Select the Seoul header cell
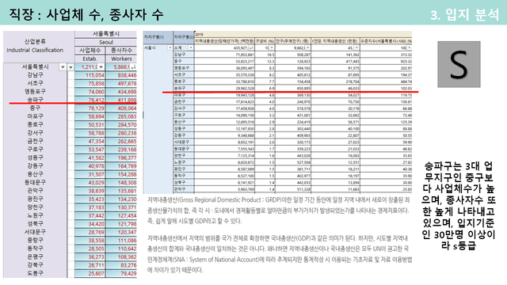Viewport: 507px width, 285px height. click(106, 42)
